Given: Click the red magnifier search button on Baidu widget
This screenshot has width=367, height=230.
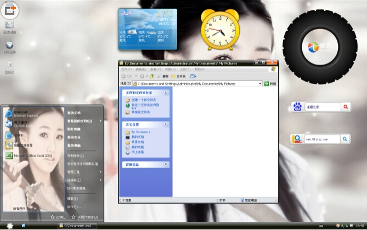Looking at the screenshot, I should point(346,107).
